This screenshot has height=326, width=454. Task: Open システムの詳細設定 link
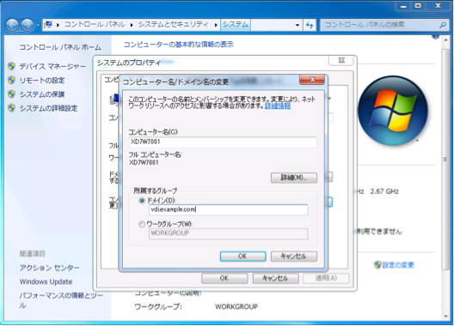[x=48, y=108]
